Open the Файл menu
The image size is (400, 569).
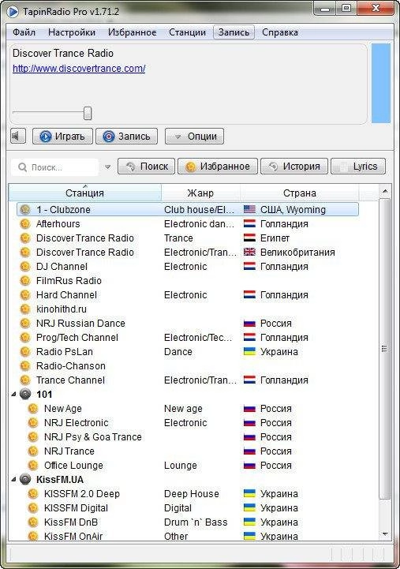coord(24,32)
